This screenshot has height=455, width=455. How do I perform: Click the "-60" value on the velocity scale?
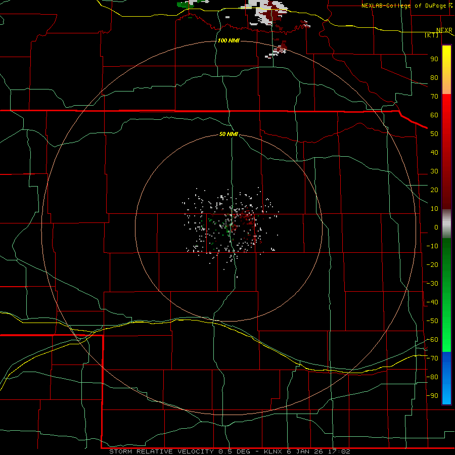[x=432, y=340]
